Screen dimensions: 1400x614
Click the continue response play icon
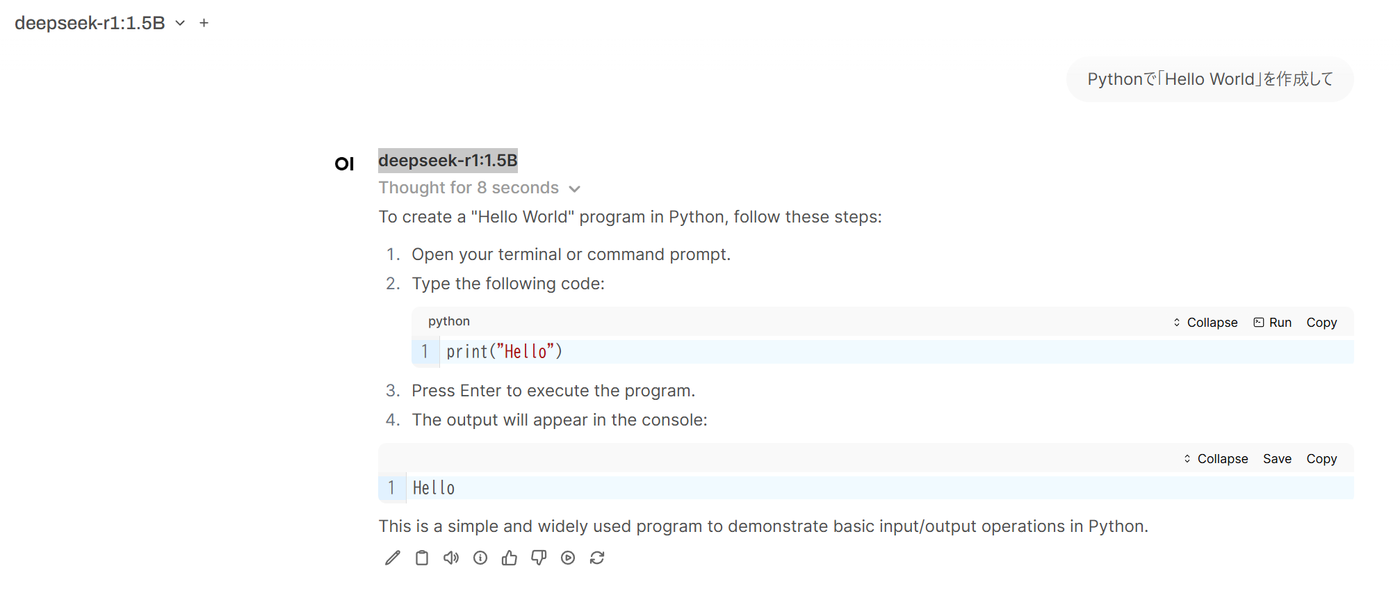(x=568, y=558)
